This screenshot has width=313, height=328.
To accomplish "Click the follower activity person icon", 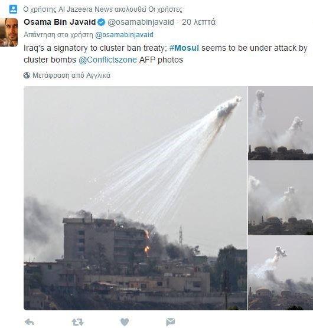I will click(x=13, y=9).
